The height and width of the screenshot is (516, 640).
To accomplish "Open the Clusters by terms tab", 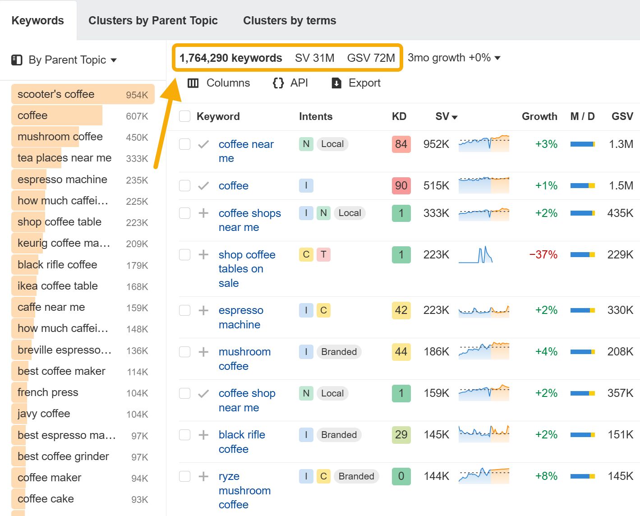I will pyautogui.click(x=289, y=20).
